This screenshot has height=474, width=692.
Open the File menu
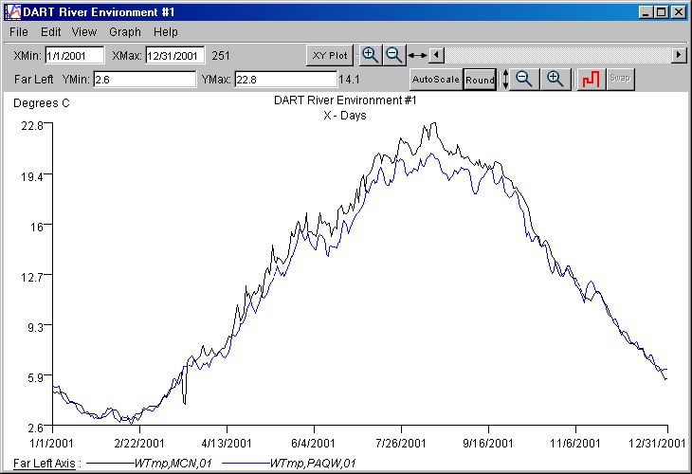point(19,32)
